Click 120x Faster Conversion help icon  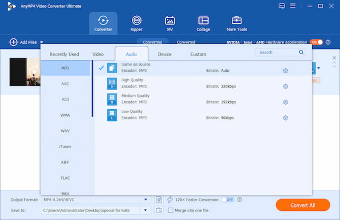(239, 200)
